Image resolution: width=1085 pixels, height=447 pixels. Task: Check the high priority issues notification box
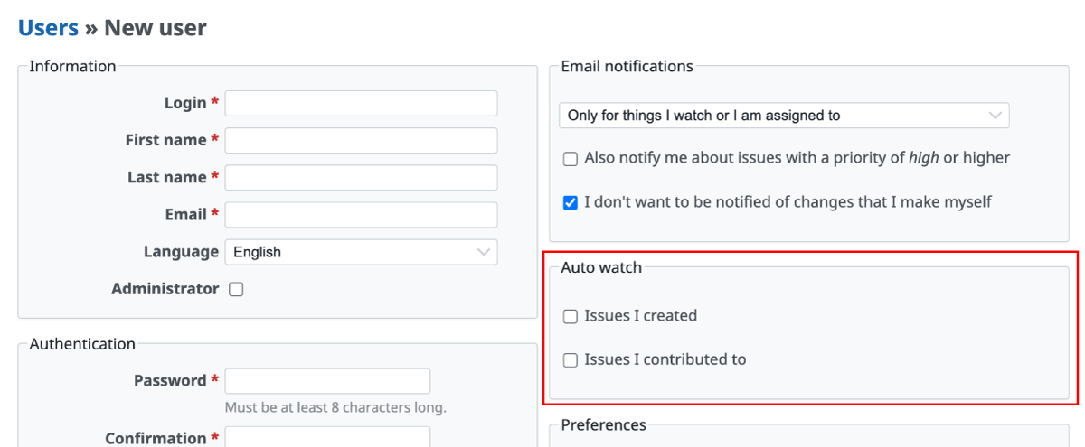571,159
